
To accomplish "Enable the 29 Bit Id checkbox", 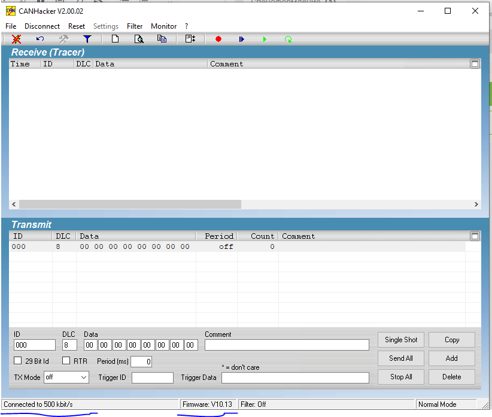I will [18, 361].
